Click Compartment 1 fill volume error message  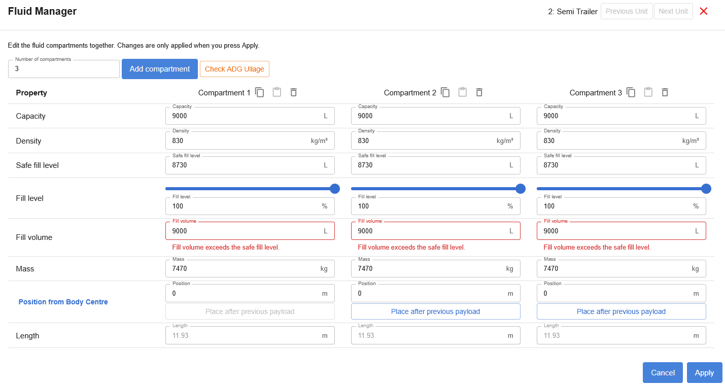[x=226, y=248]
